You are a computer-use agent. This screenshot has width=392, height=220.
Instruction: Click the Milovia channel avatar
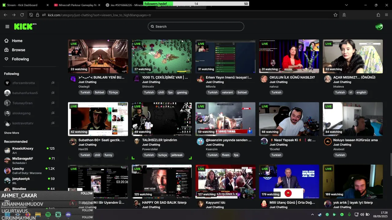click(x=200, y=79)
